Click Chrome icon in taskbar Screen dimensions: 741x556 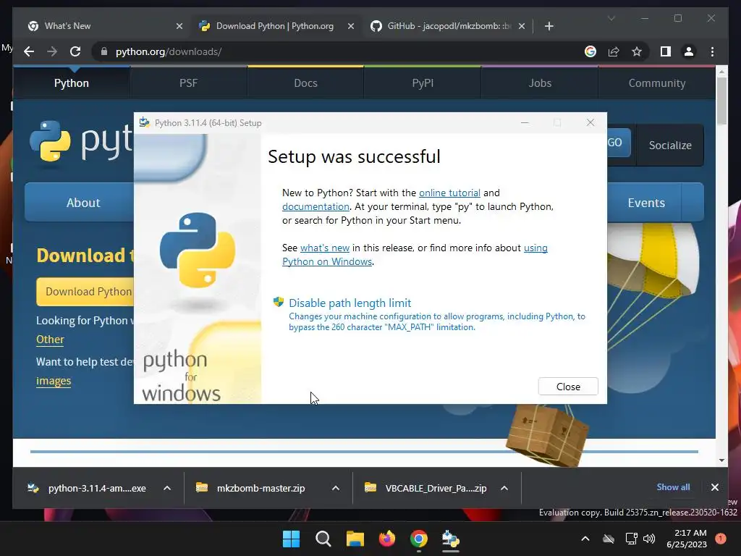click(419, 539)
